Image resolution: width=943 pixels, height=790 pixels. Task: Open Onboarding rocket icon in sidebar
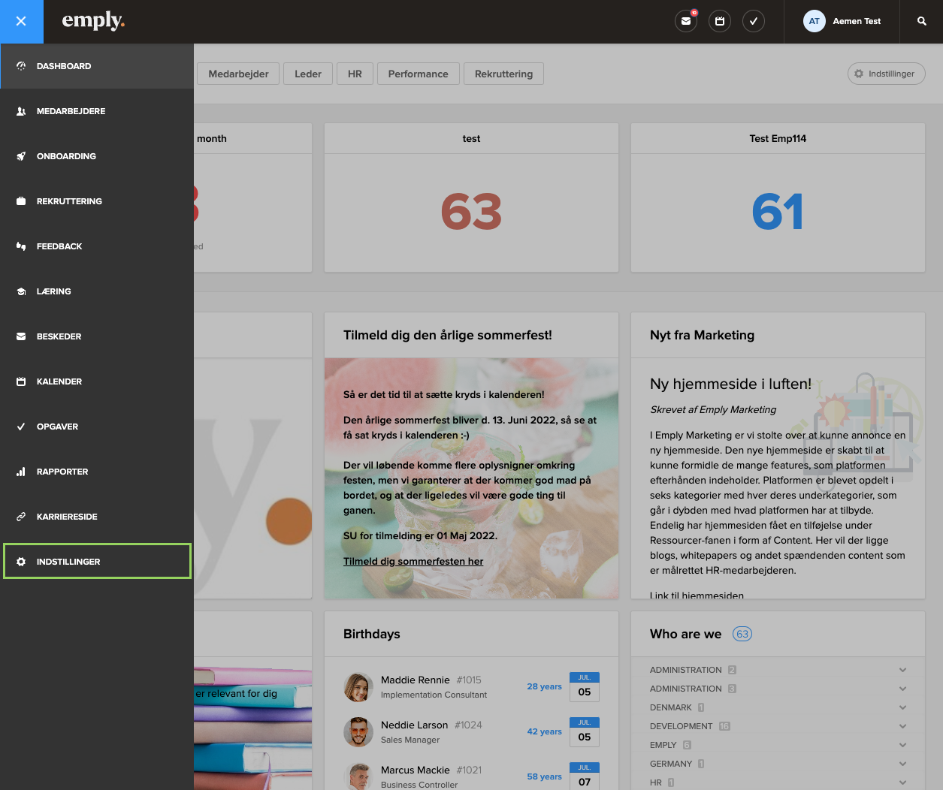click(x=21, y=156)
